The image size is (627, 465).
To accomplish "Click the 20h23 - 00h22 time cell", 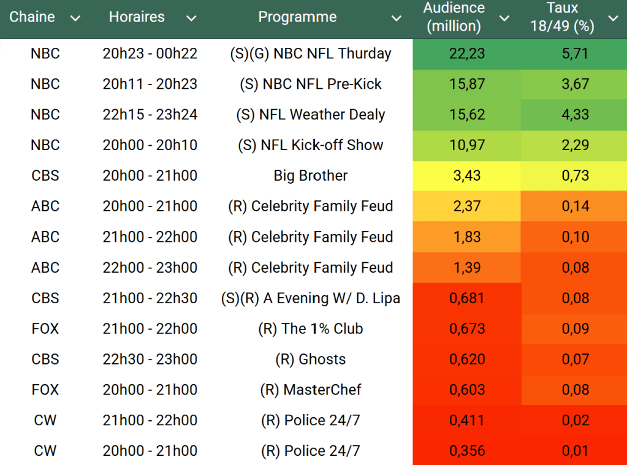I will 150,53.
